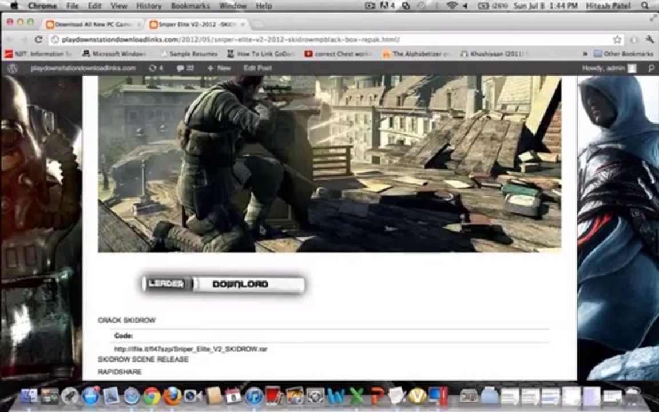The image size is (659, 412).
Task: Open the NJIT Information bookmark
Action: [38, 54]
